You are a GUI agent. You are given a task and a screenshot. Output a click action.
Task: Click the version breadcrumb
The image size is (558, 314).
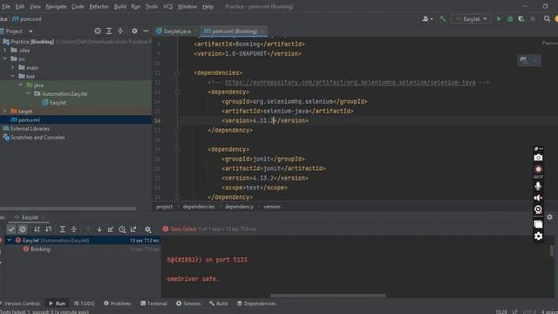click(272, 207)
